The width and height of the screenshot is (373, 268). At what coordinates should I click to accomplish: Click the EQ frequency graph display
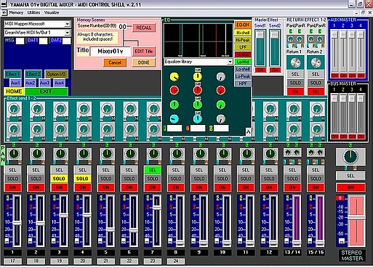(198, 40)
